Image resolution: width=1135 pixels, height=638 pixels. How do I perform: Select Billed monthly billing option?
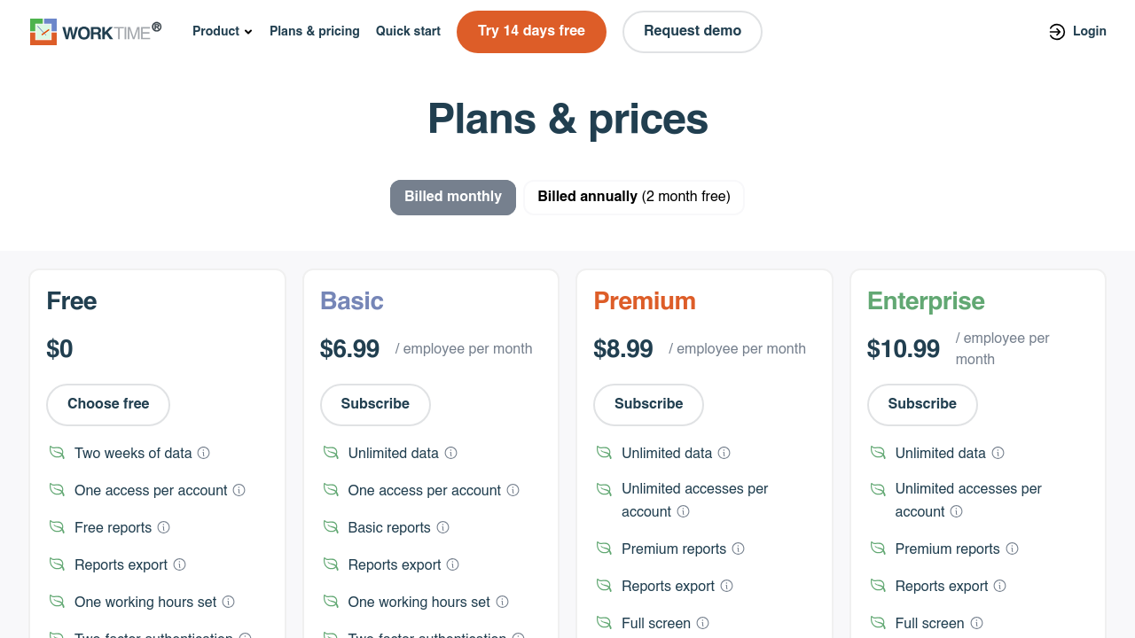tap(453, 197)
